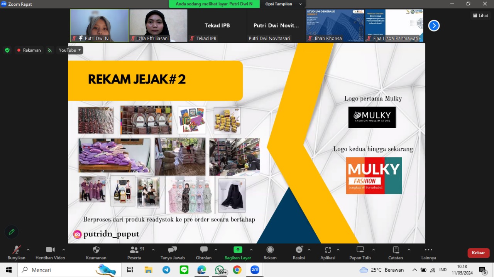Open the YouTube livestream dropdown

coord(70,50)
